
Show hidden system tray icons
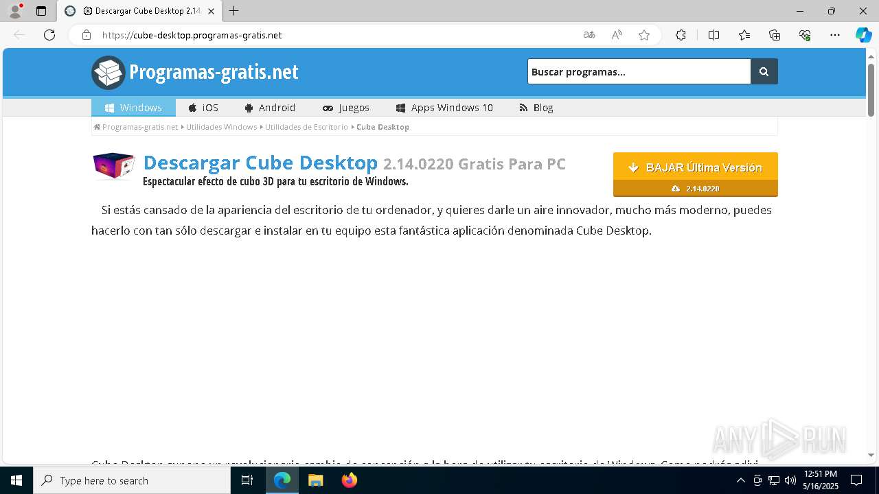click(x=740, y=480)
